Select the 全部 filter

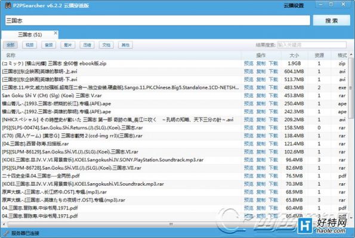click(x=10, y=45)
